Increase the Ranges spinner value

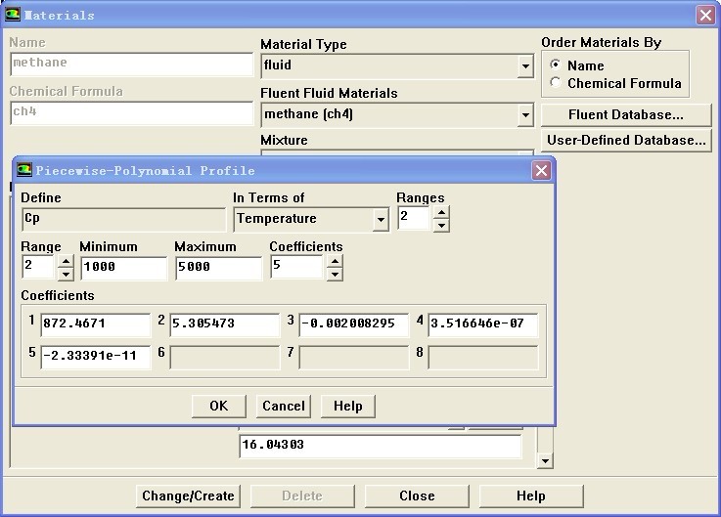[441, 210]
